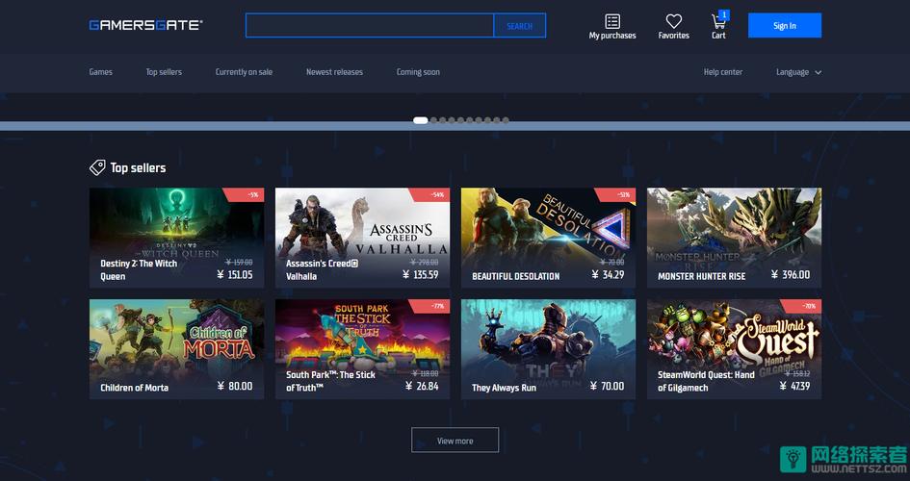910x481 pixels.
Task: Open the shopping Cart icon
Action: [x=718, y=22]
